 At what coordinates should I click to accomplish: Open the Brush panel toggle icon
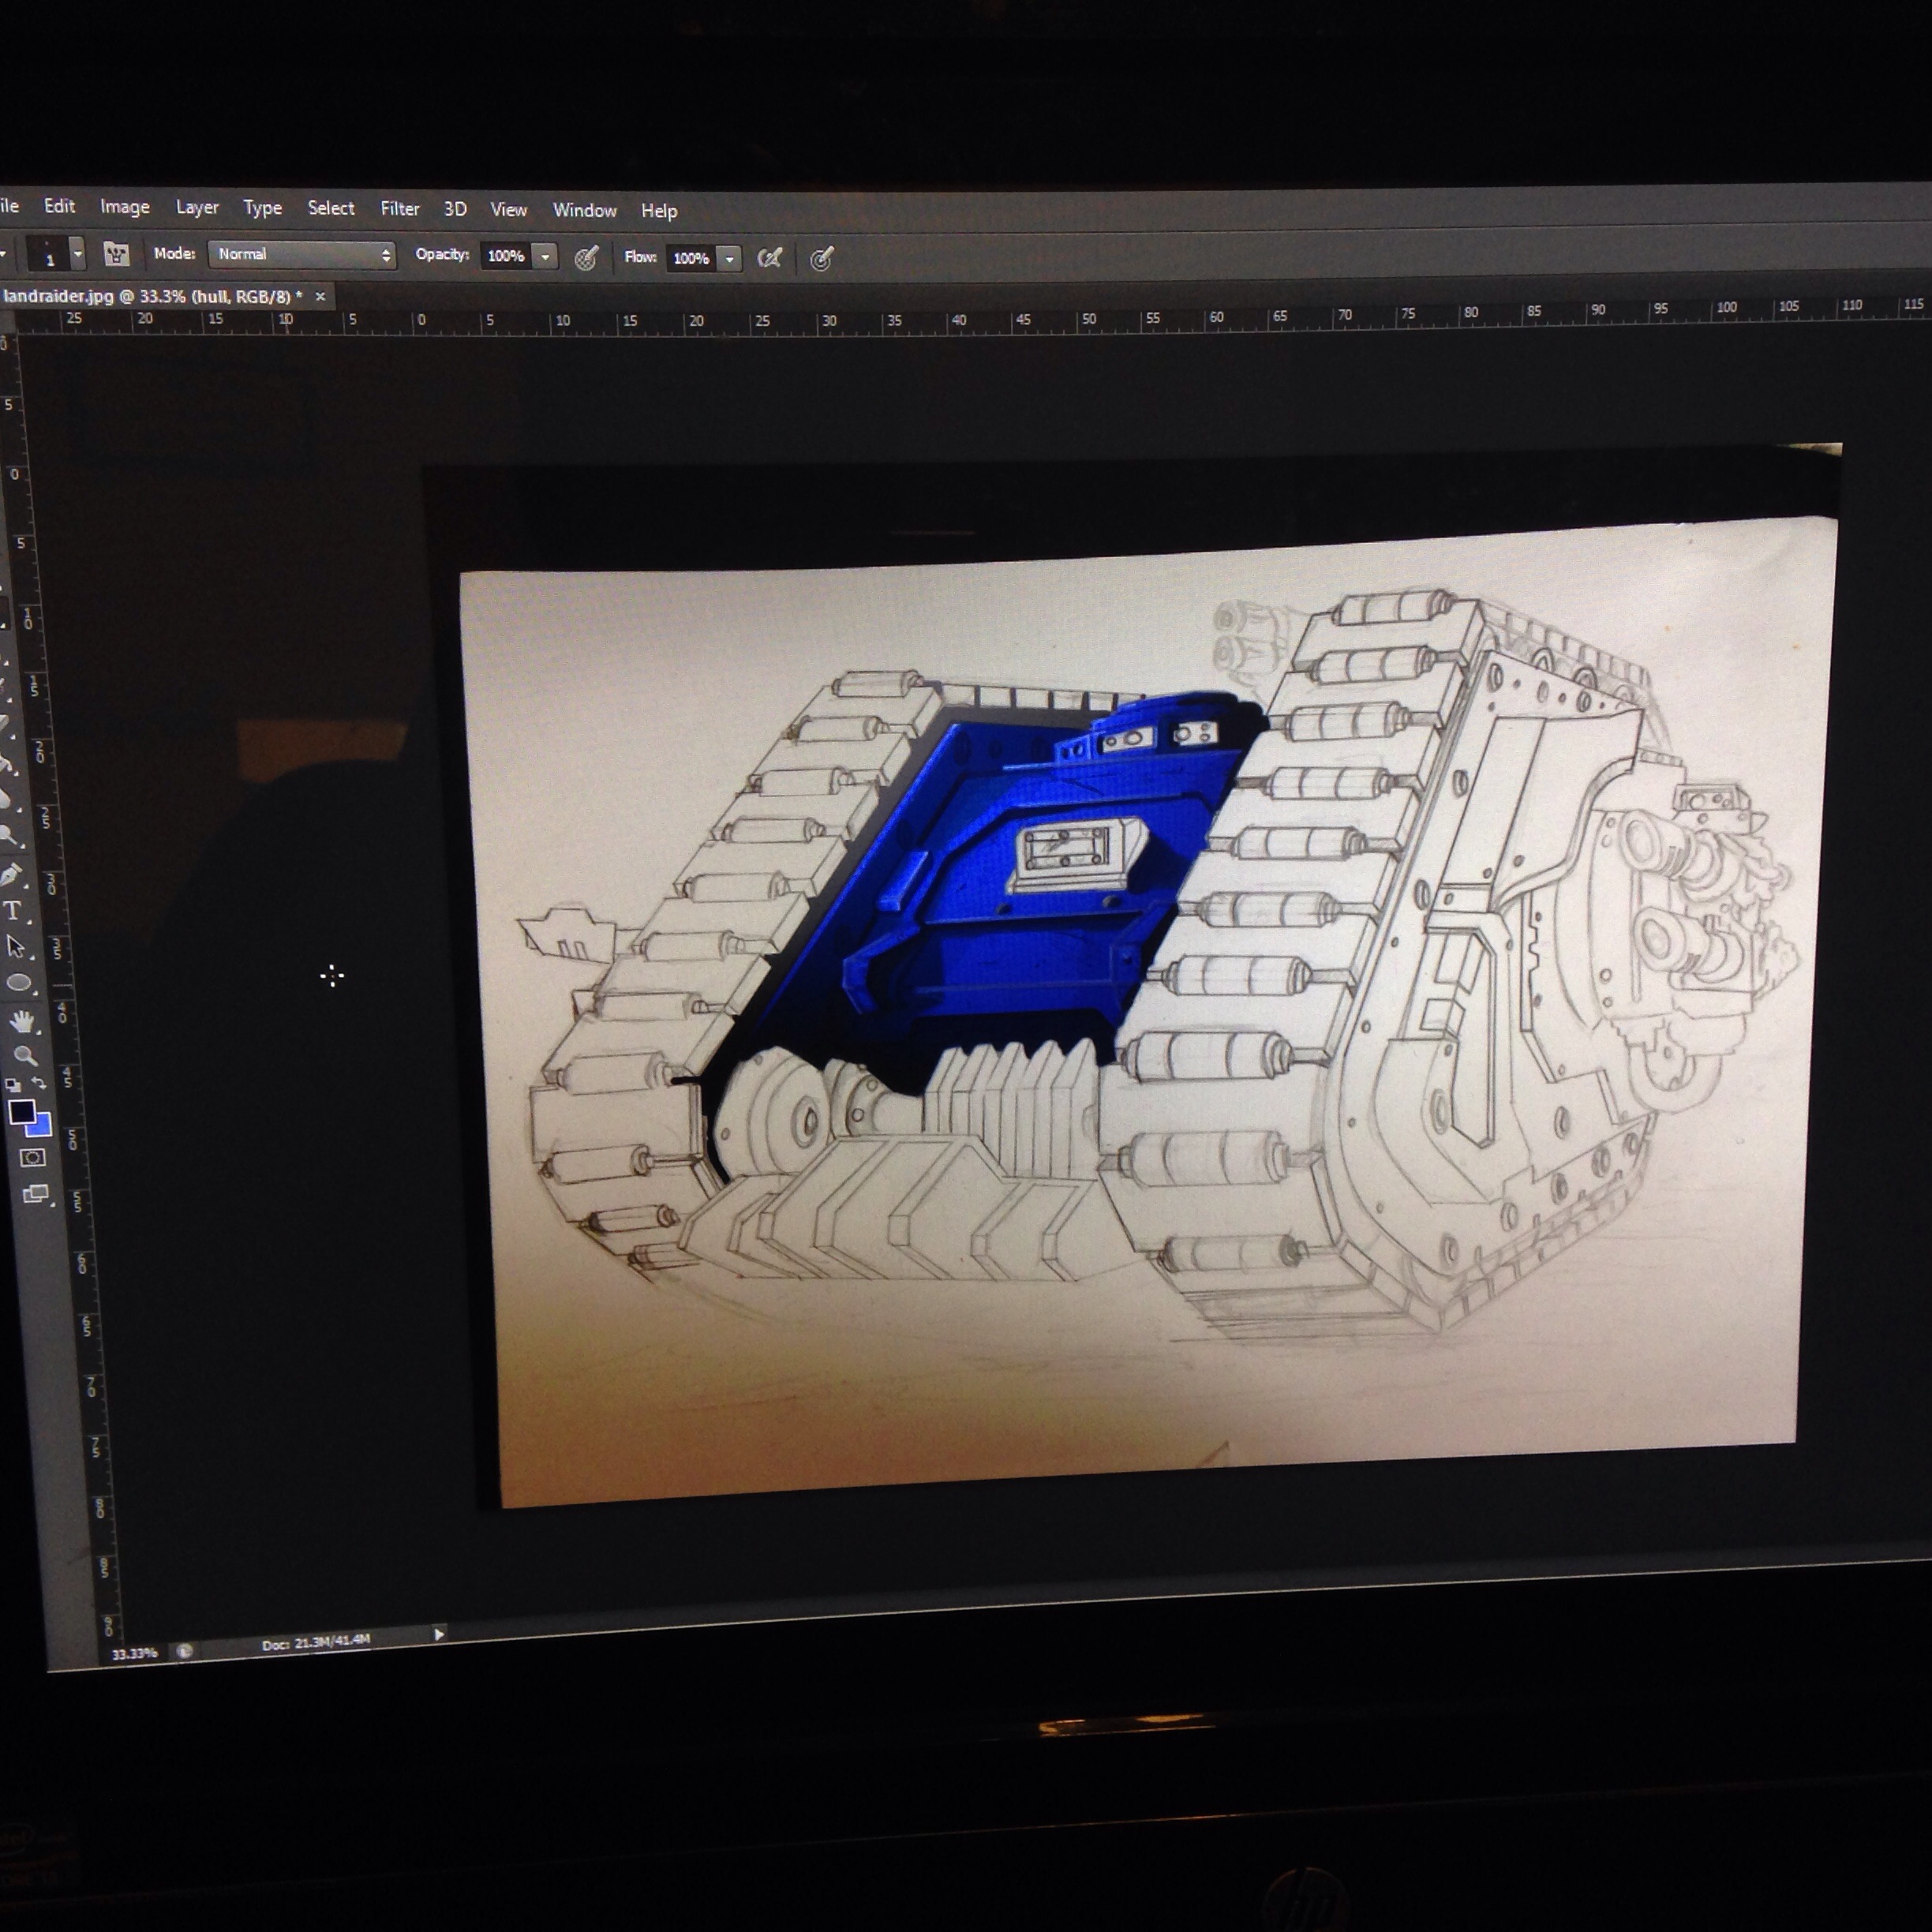[x=116, y=254]
